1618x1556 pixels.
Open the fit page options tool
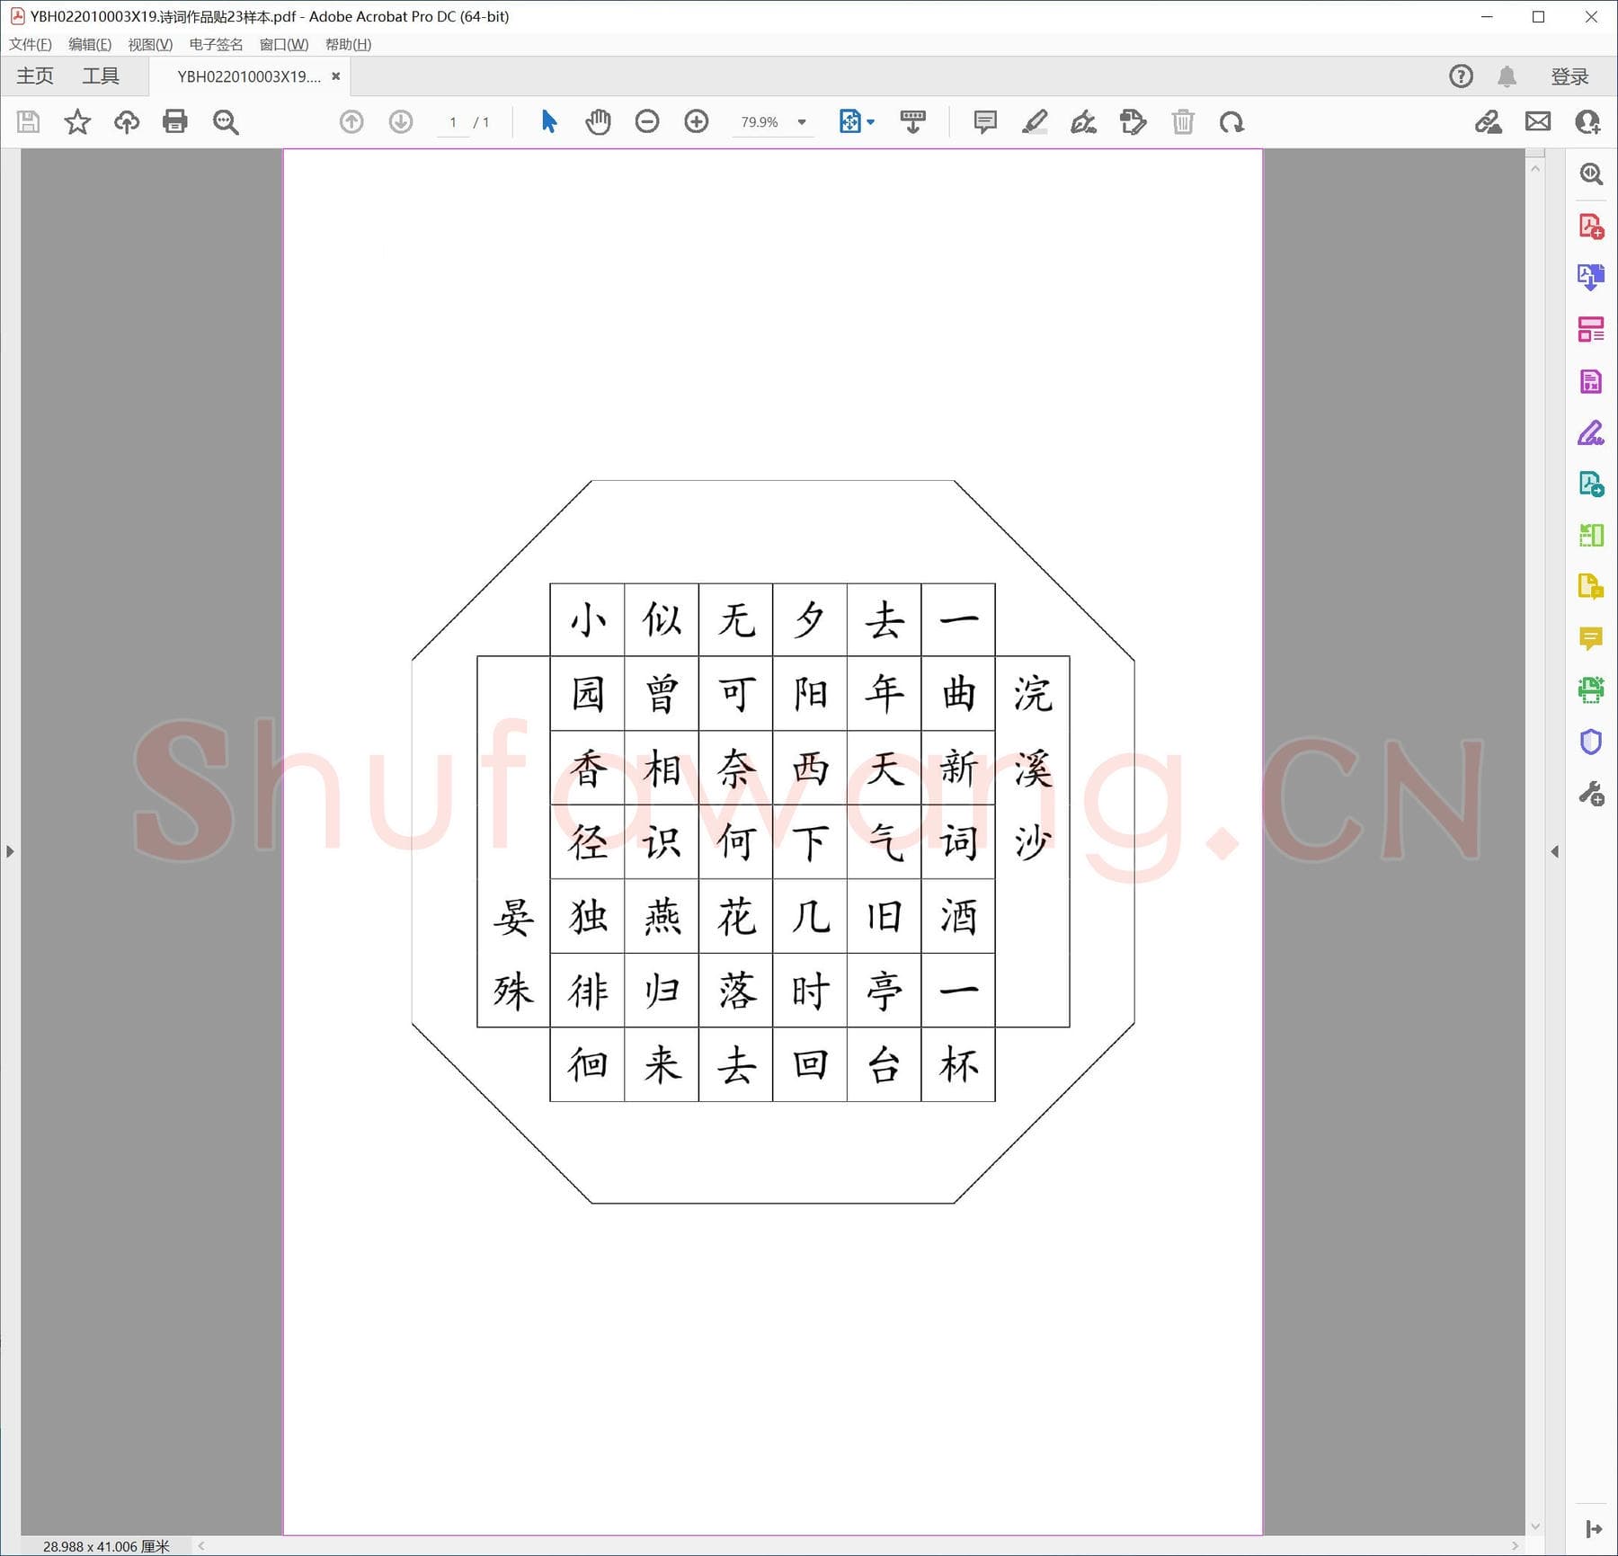point(849,121)
